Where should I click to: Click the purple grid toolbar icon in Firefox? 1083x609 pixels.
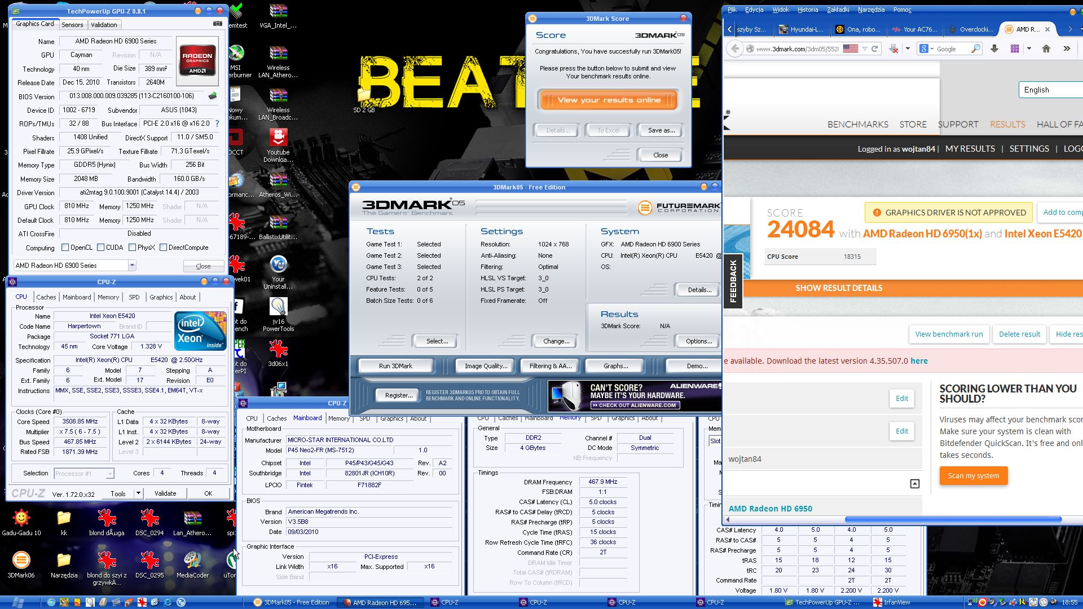(x=1015, y=48)
